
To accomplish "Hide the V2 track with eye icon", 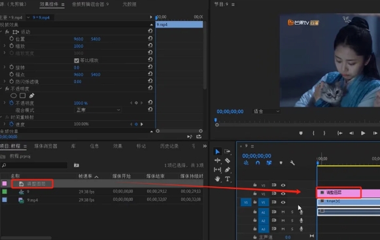I will (283, 194).
